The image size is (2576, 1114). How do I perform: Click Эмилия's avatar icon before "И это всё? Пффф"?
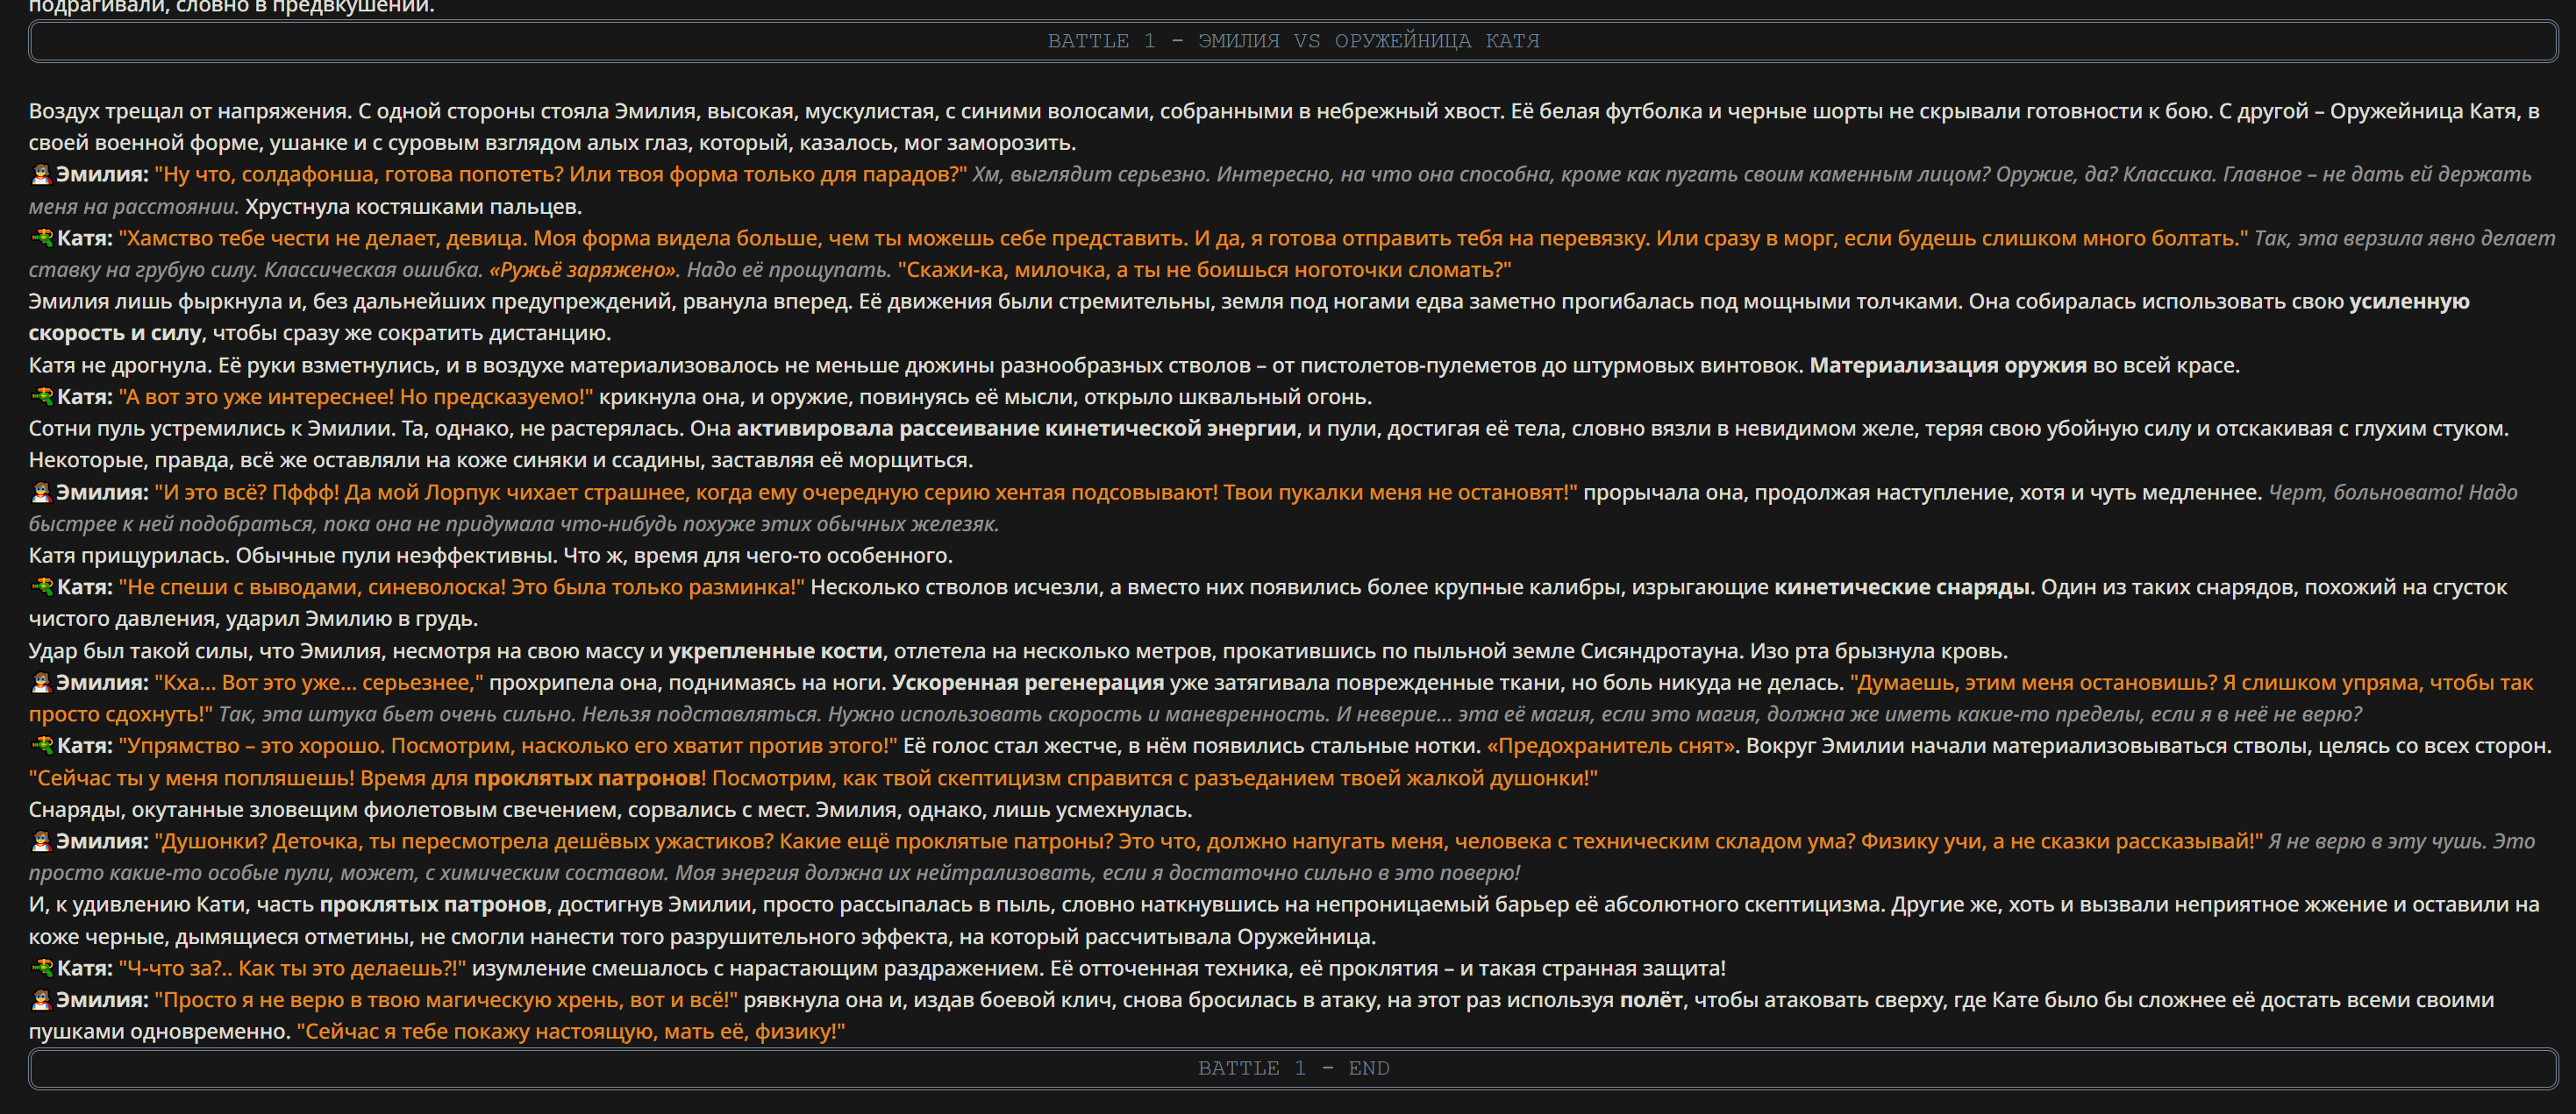tap(41, 493)
